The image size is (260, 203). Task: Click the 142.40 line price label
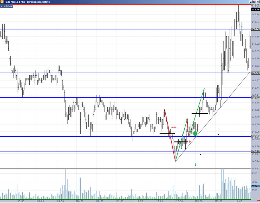256,98
